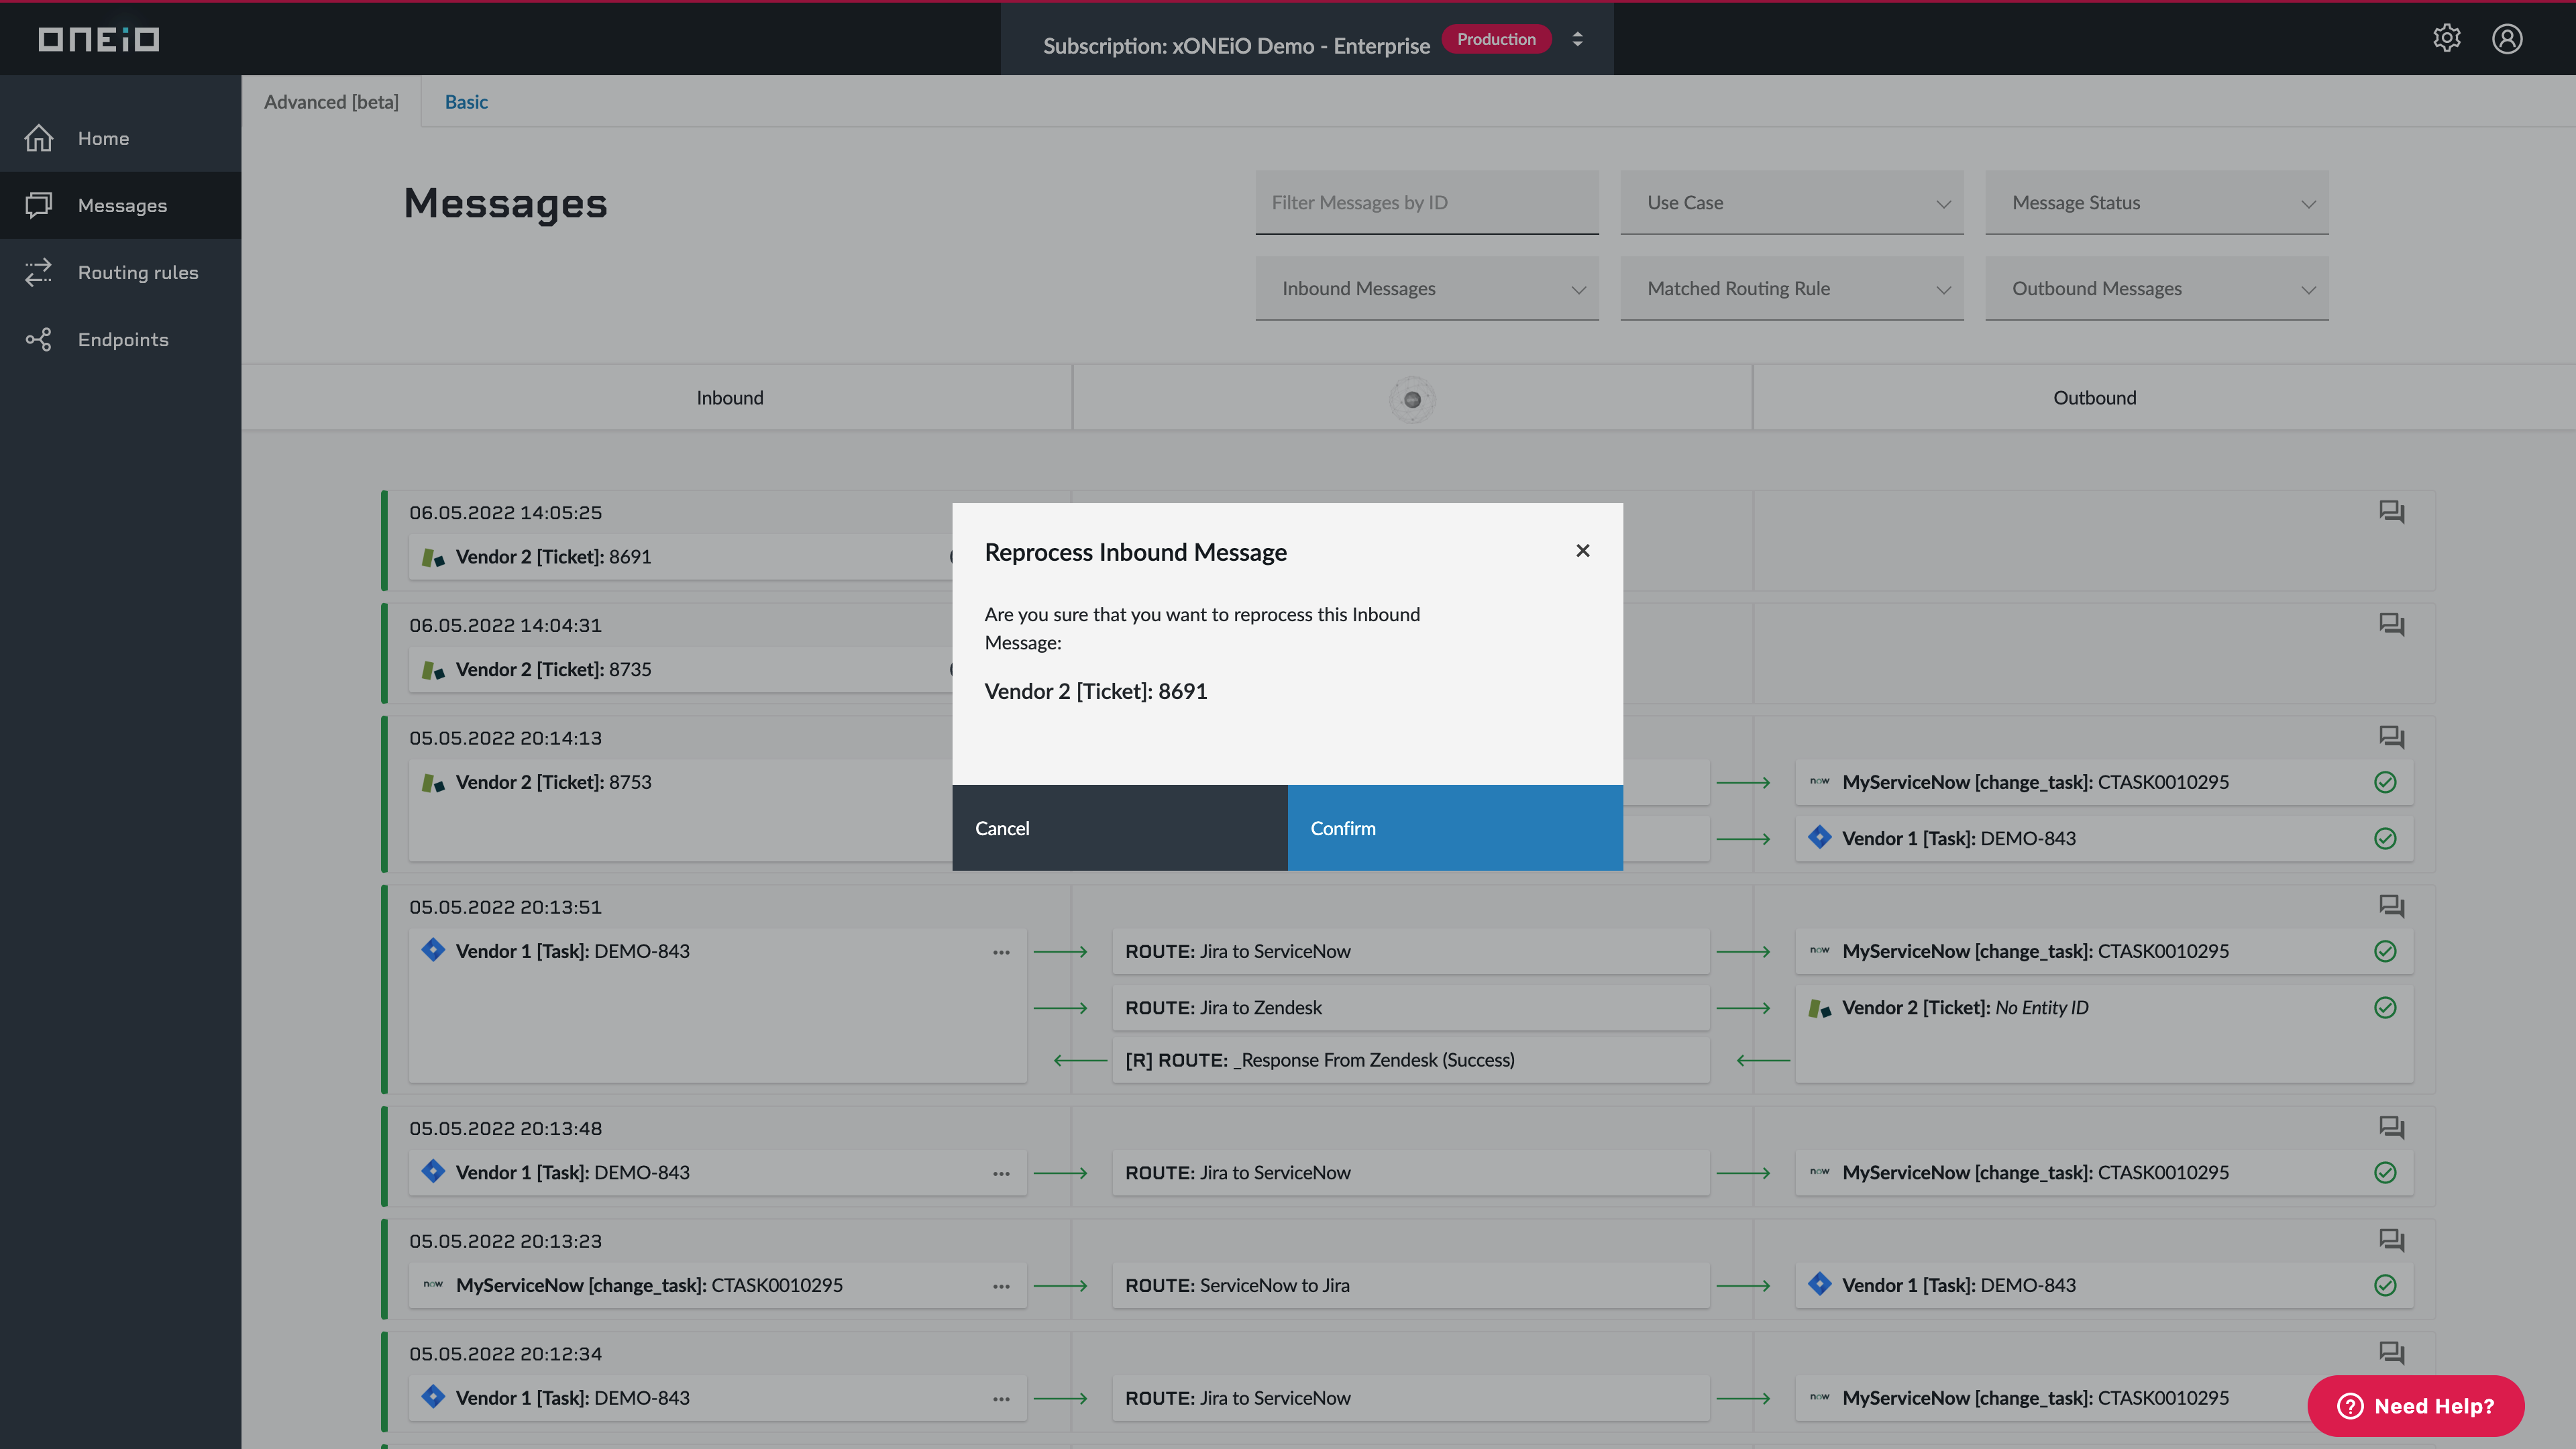Screen dimensions: 2576x1449
Task: Click success checkmark for 20:13:23 outbound DEMO-843
Action: click(2385, 1285)
